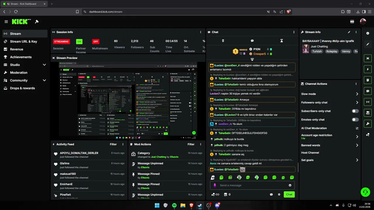Viewport: 374px width, 210px height.
Task: Open Channel Actions three-dot menu
Action: click(x=356, y=84)
